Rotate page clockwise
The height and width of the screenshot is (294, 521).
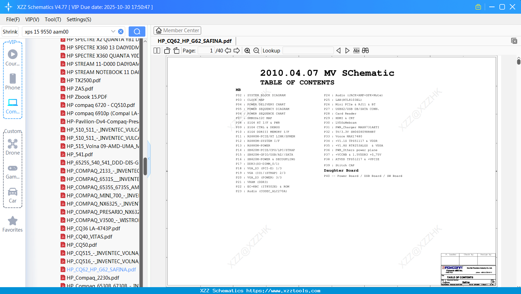click(x=176, y=50)
